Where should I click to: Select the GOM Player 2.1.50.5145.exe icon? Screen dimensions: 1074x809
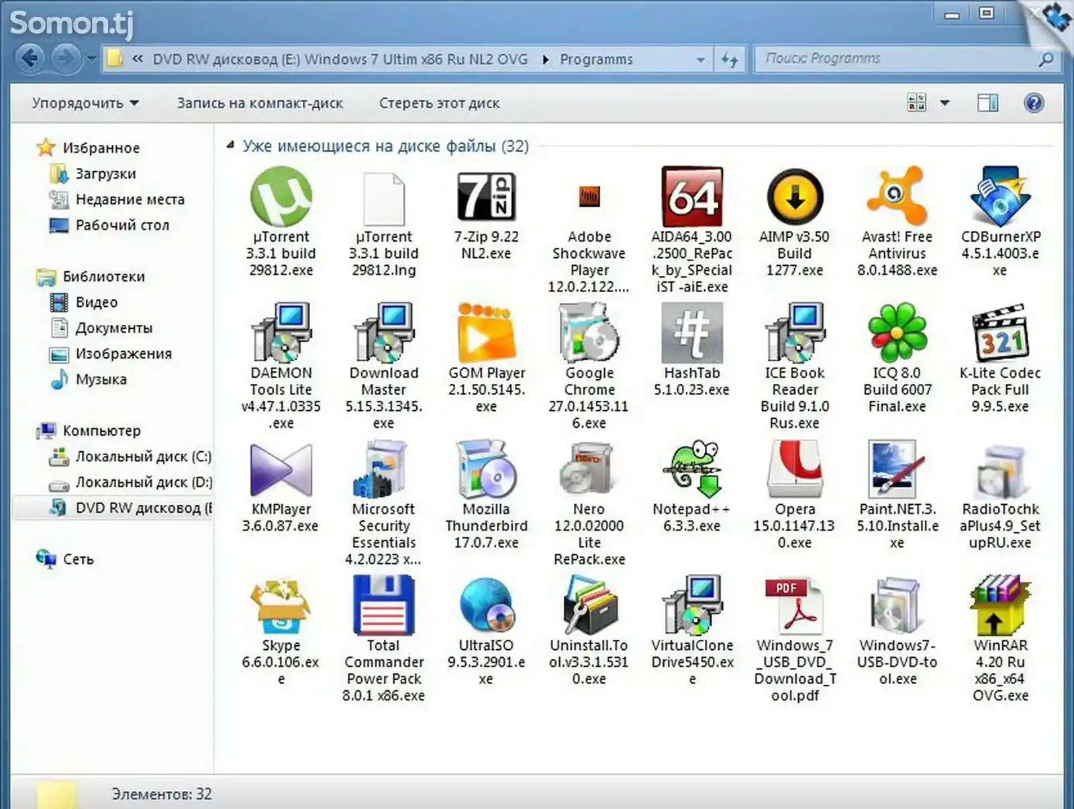(x=487, y=332)
